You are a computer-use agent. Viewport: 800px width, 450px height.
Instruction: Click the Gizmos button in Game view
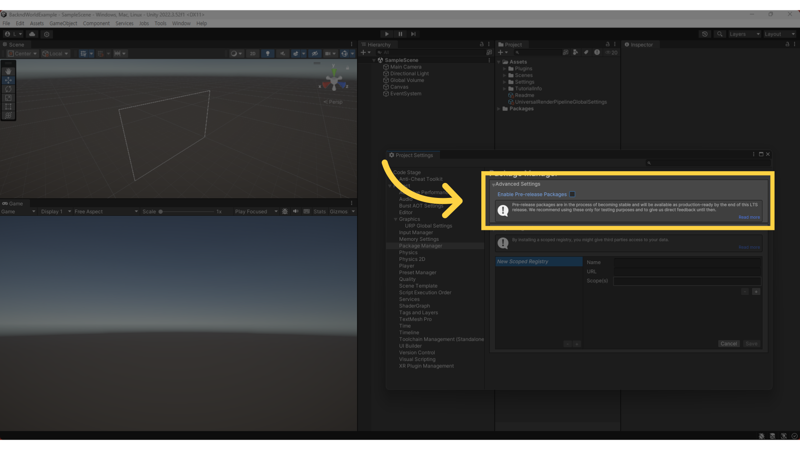[338, 211]
